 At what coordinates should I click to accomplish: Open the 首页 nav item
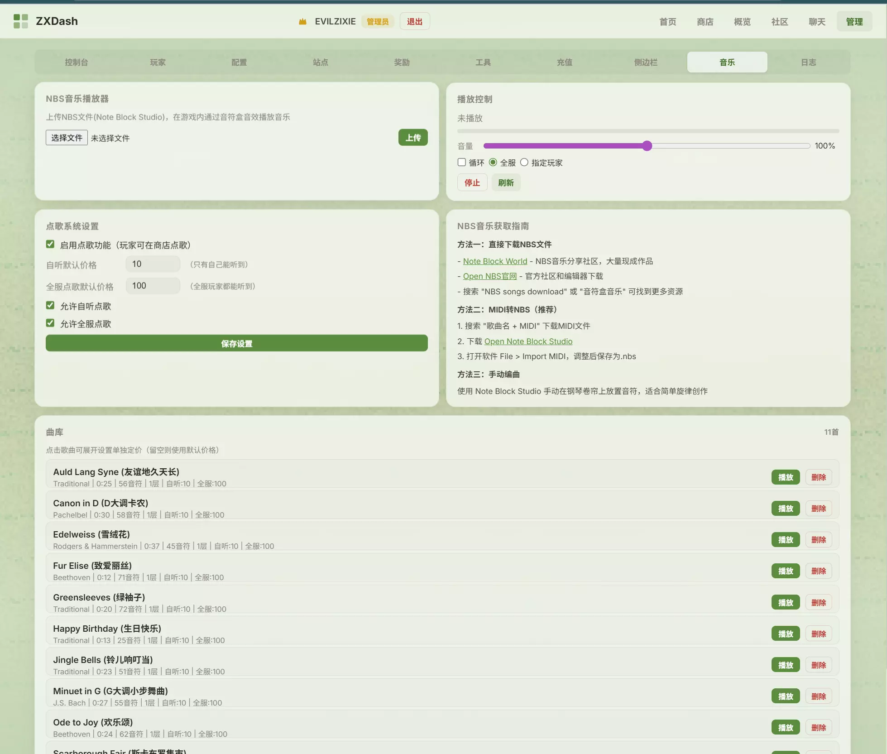click(667, 22)
